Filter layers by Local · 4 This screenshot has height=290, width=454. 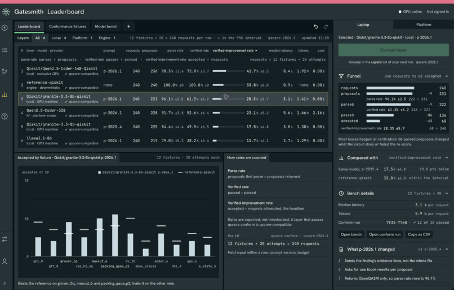pyautogui.click(x=59, y=38)
